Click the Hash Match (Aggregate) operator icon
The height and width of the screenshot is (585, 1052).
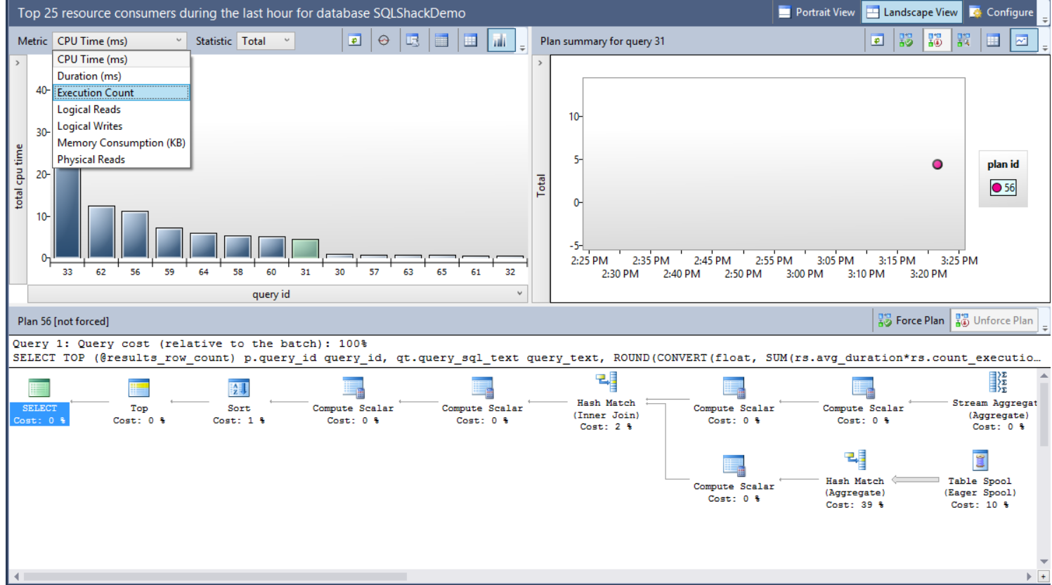pyautogui.click(x=855, y=460)
